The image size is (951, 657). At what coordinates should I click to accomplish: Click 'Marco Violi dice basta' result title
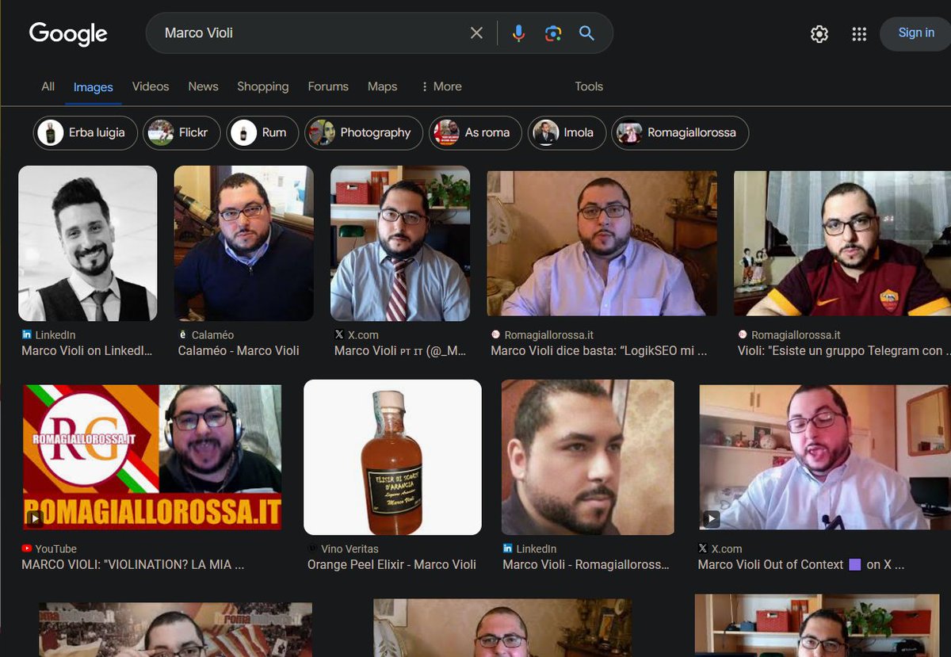click(599, 350)
